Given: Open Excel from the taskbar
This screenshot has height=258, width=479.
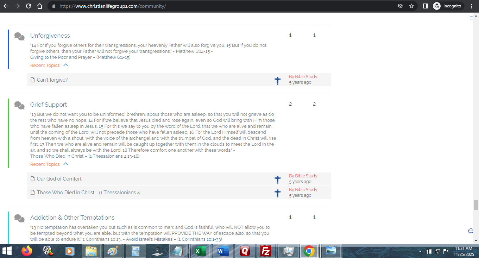Looking at the screenshot, I should pos(200,251).
